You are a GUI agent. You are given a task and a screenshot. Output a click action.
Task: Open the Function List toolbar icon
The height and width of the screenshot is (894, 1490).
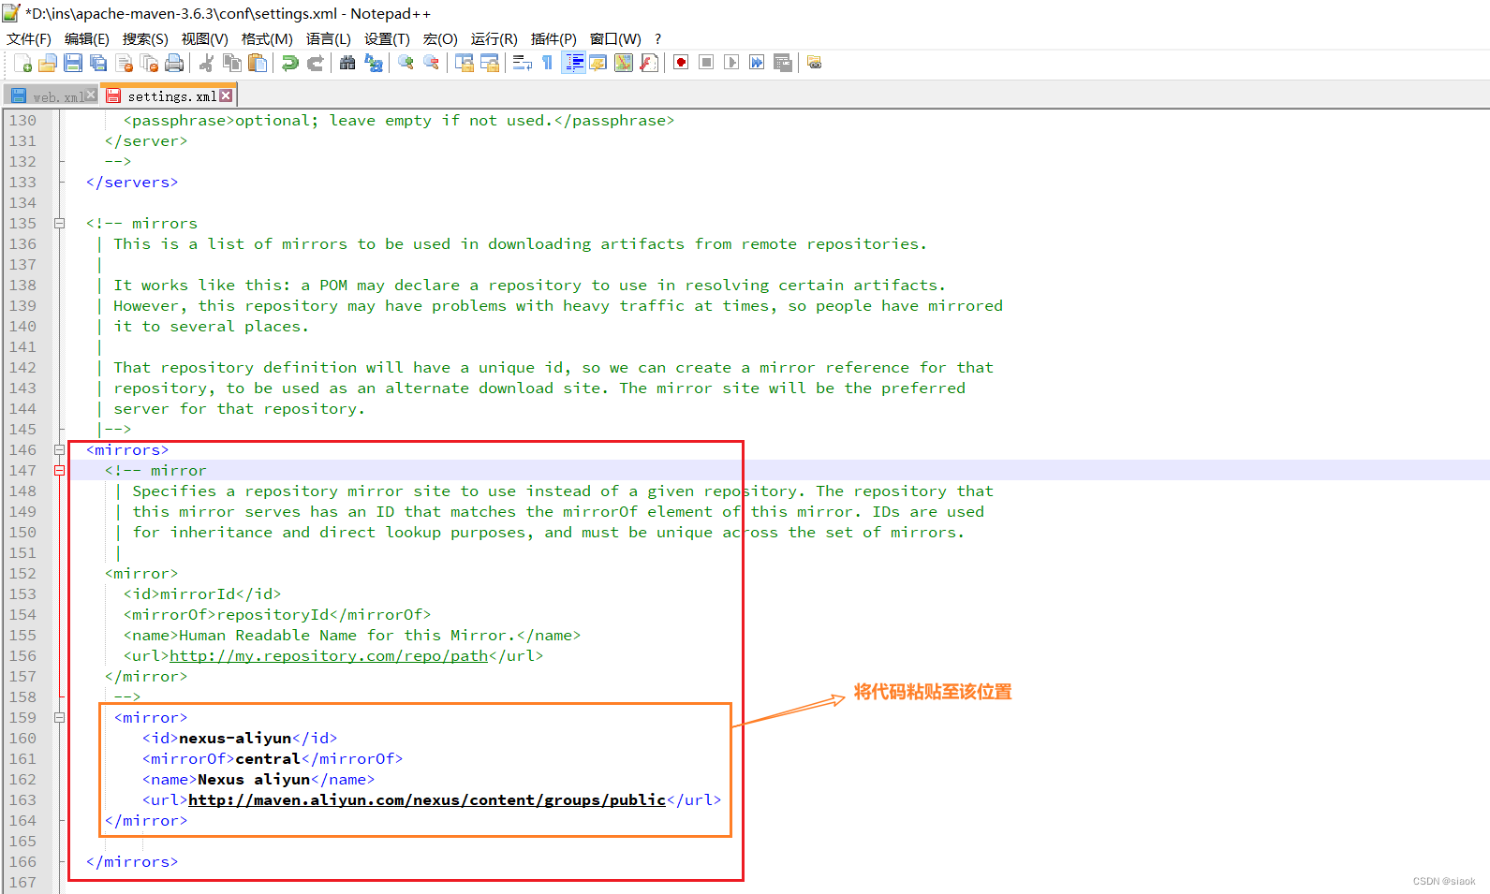click(x=648, y=63)
